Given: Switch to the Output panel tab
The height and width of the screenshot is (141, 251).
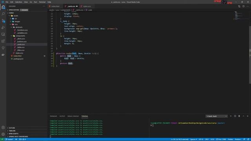Looking at the screenshot, I should pyautogui.click(x=62, y=116).
